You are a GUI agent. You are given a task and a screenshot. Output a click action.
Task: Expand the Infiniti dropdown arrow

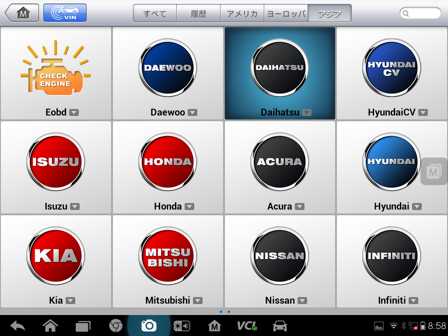click(x=413, y=301)
